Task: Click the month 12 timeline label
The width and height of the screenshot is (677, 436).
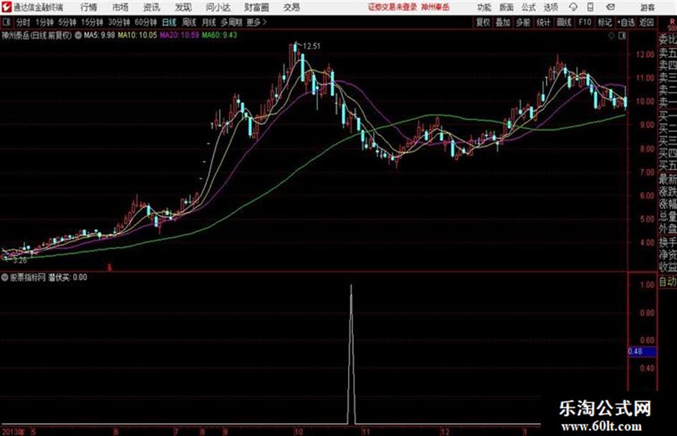Action: click(x=445, y=432)
